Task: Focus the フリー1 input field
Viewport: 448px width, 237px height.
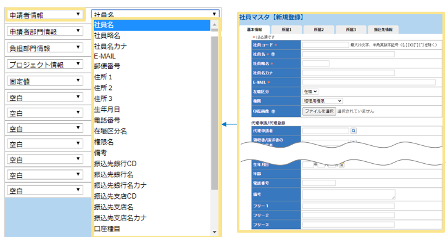Action: tap(349, 206)
